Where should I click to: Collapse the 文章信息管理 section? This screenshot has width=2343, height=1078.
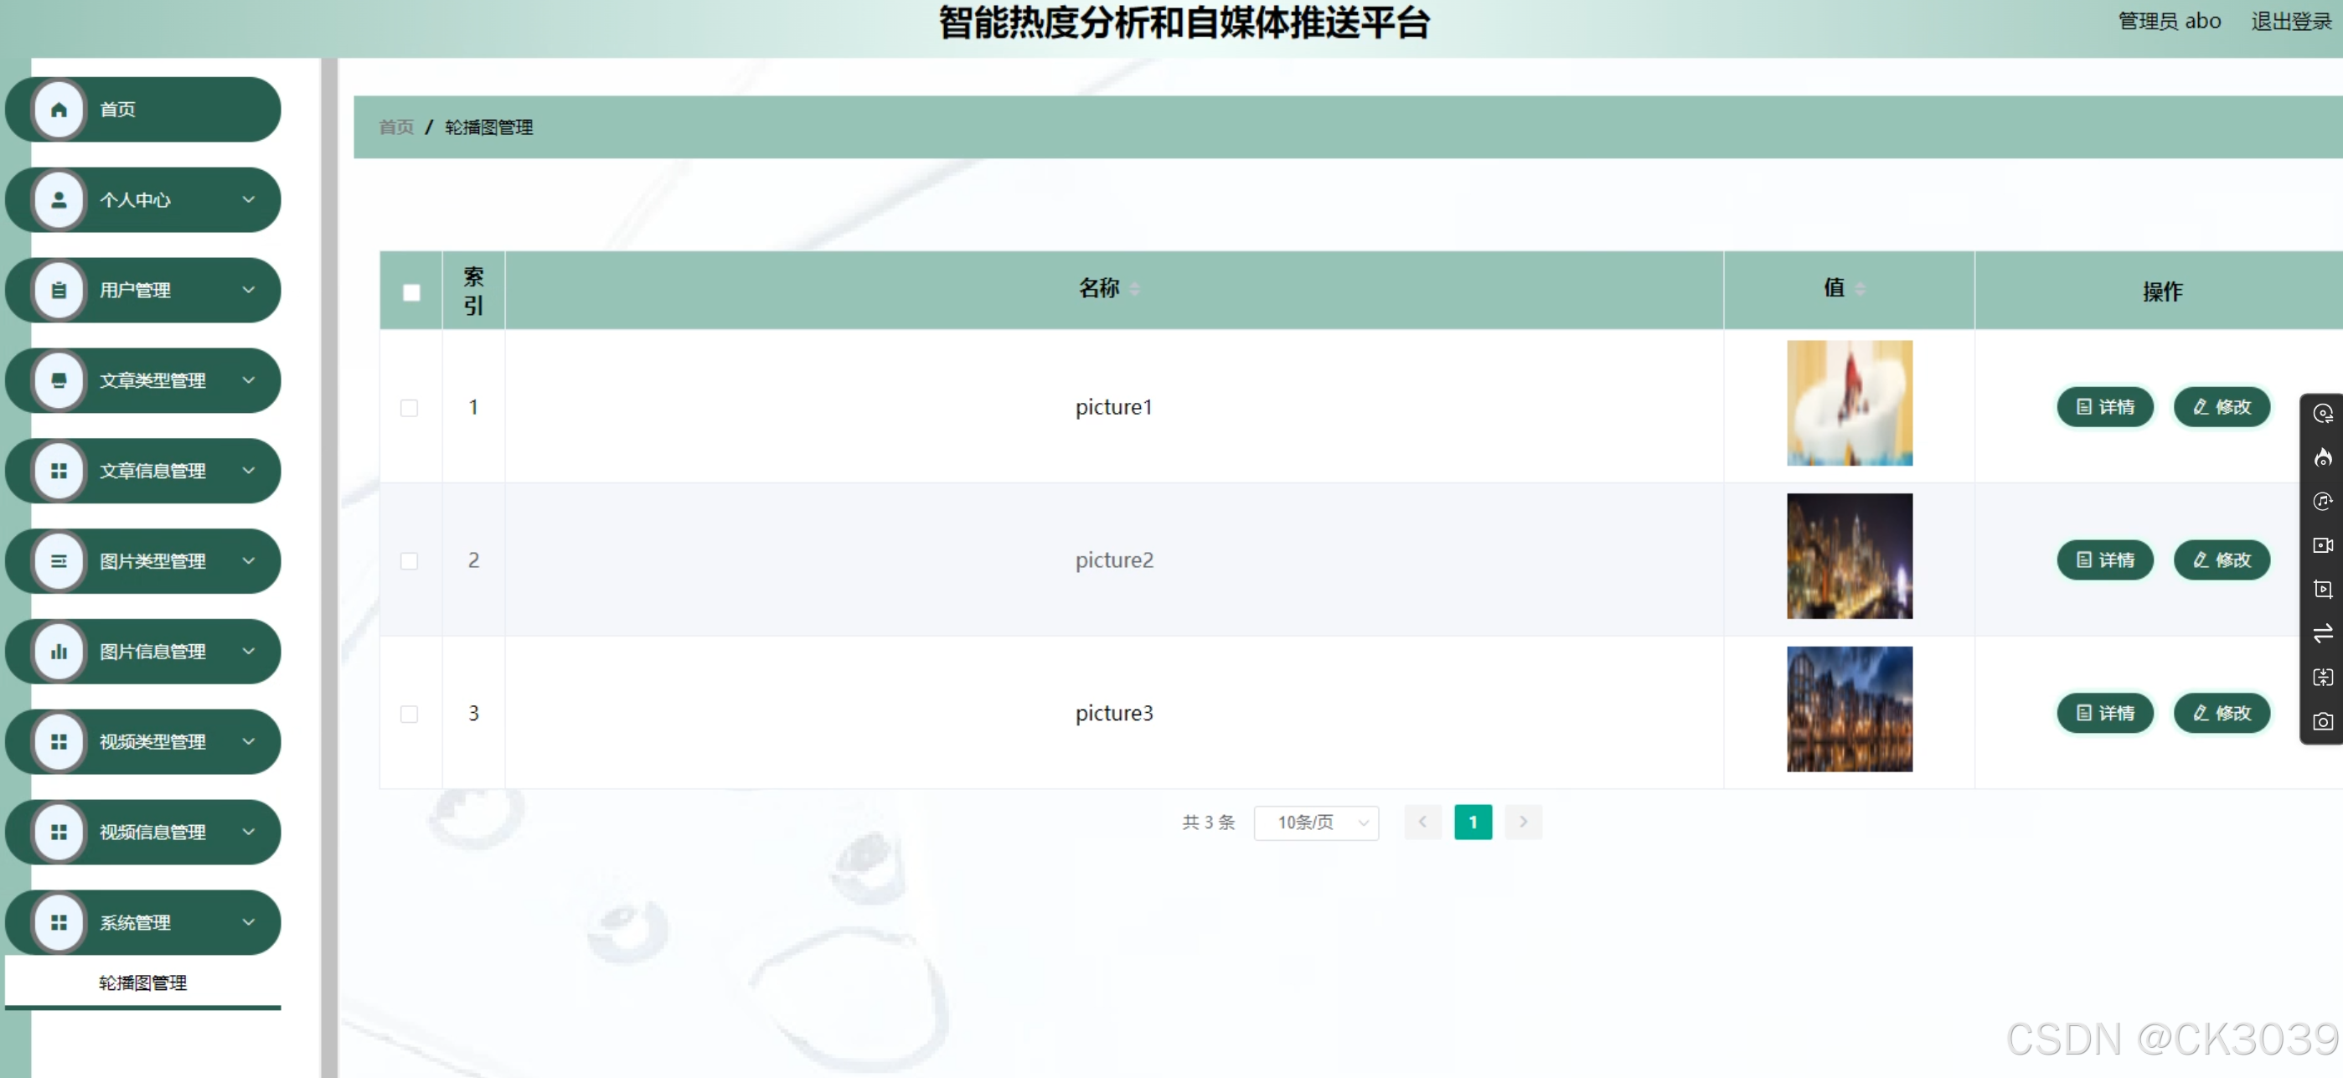[x=250, y=471]
